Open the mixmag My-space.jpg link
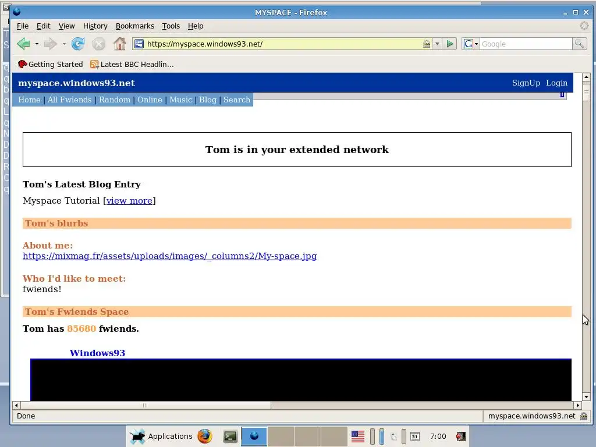This screenshot has width=596, height=447. click(169, 256)
